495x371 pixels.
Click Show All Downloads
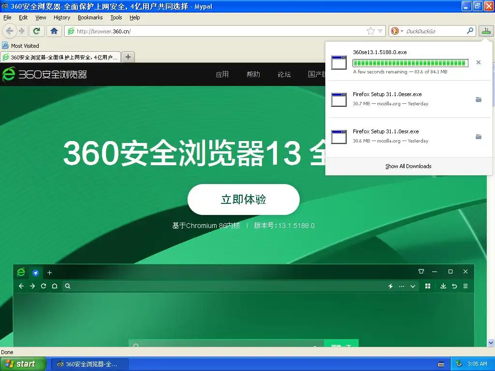click(408, 166)
